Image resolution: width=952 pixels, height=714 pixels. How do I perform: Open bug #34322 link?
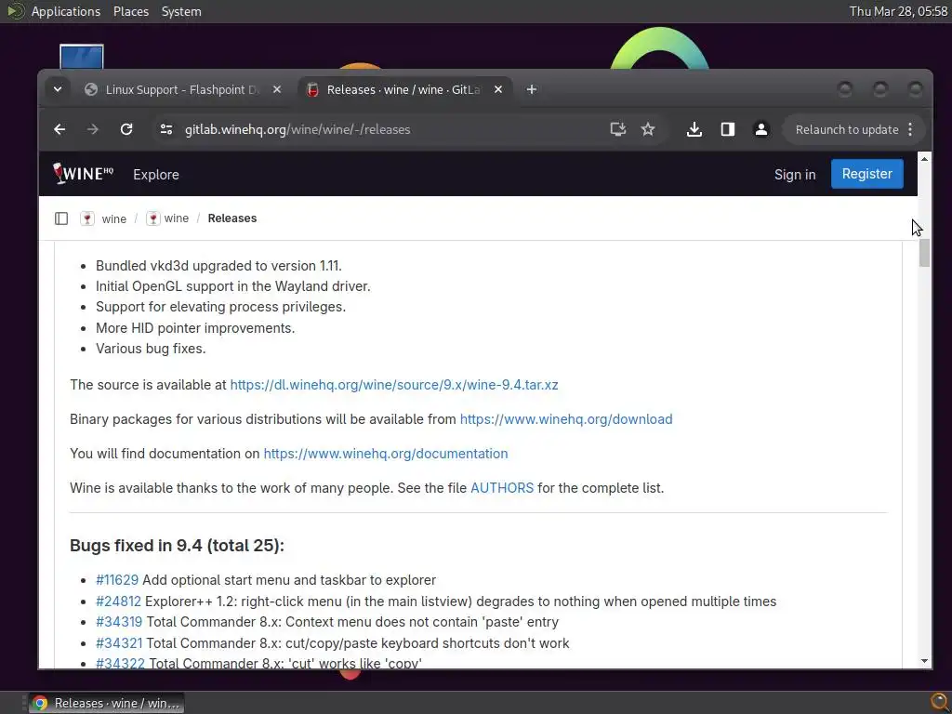[x=120, y=663]
